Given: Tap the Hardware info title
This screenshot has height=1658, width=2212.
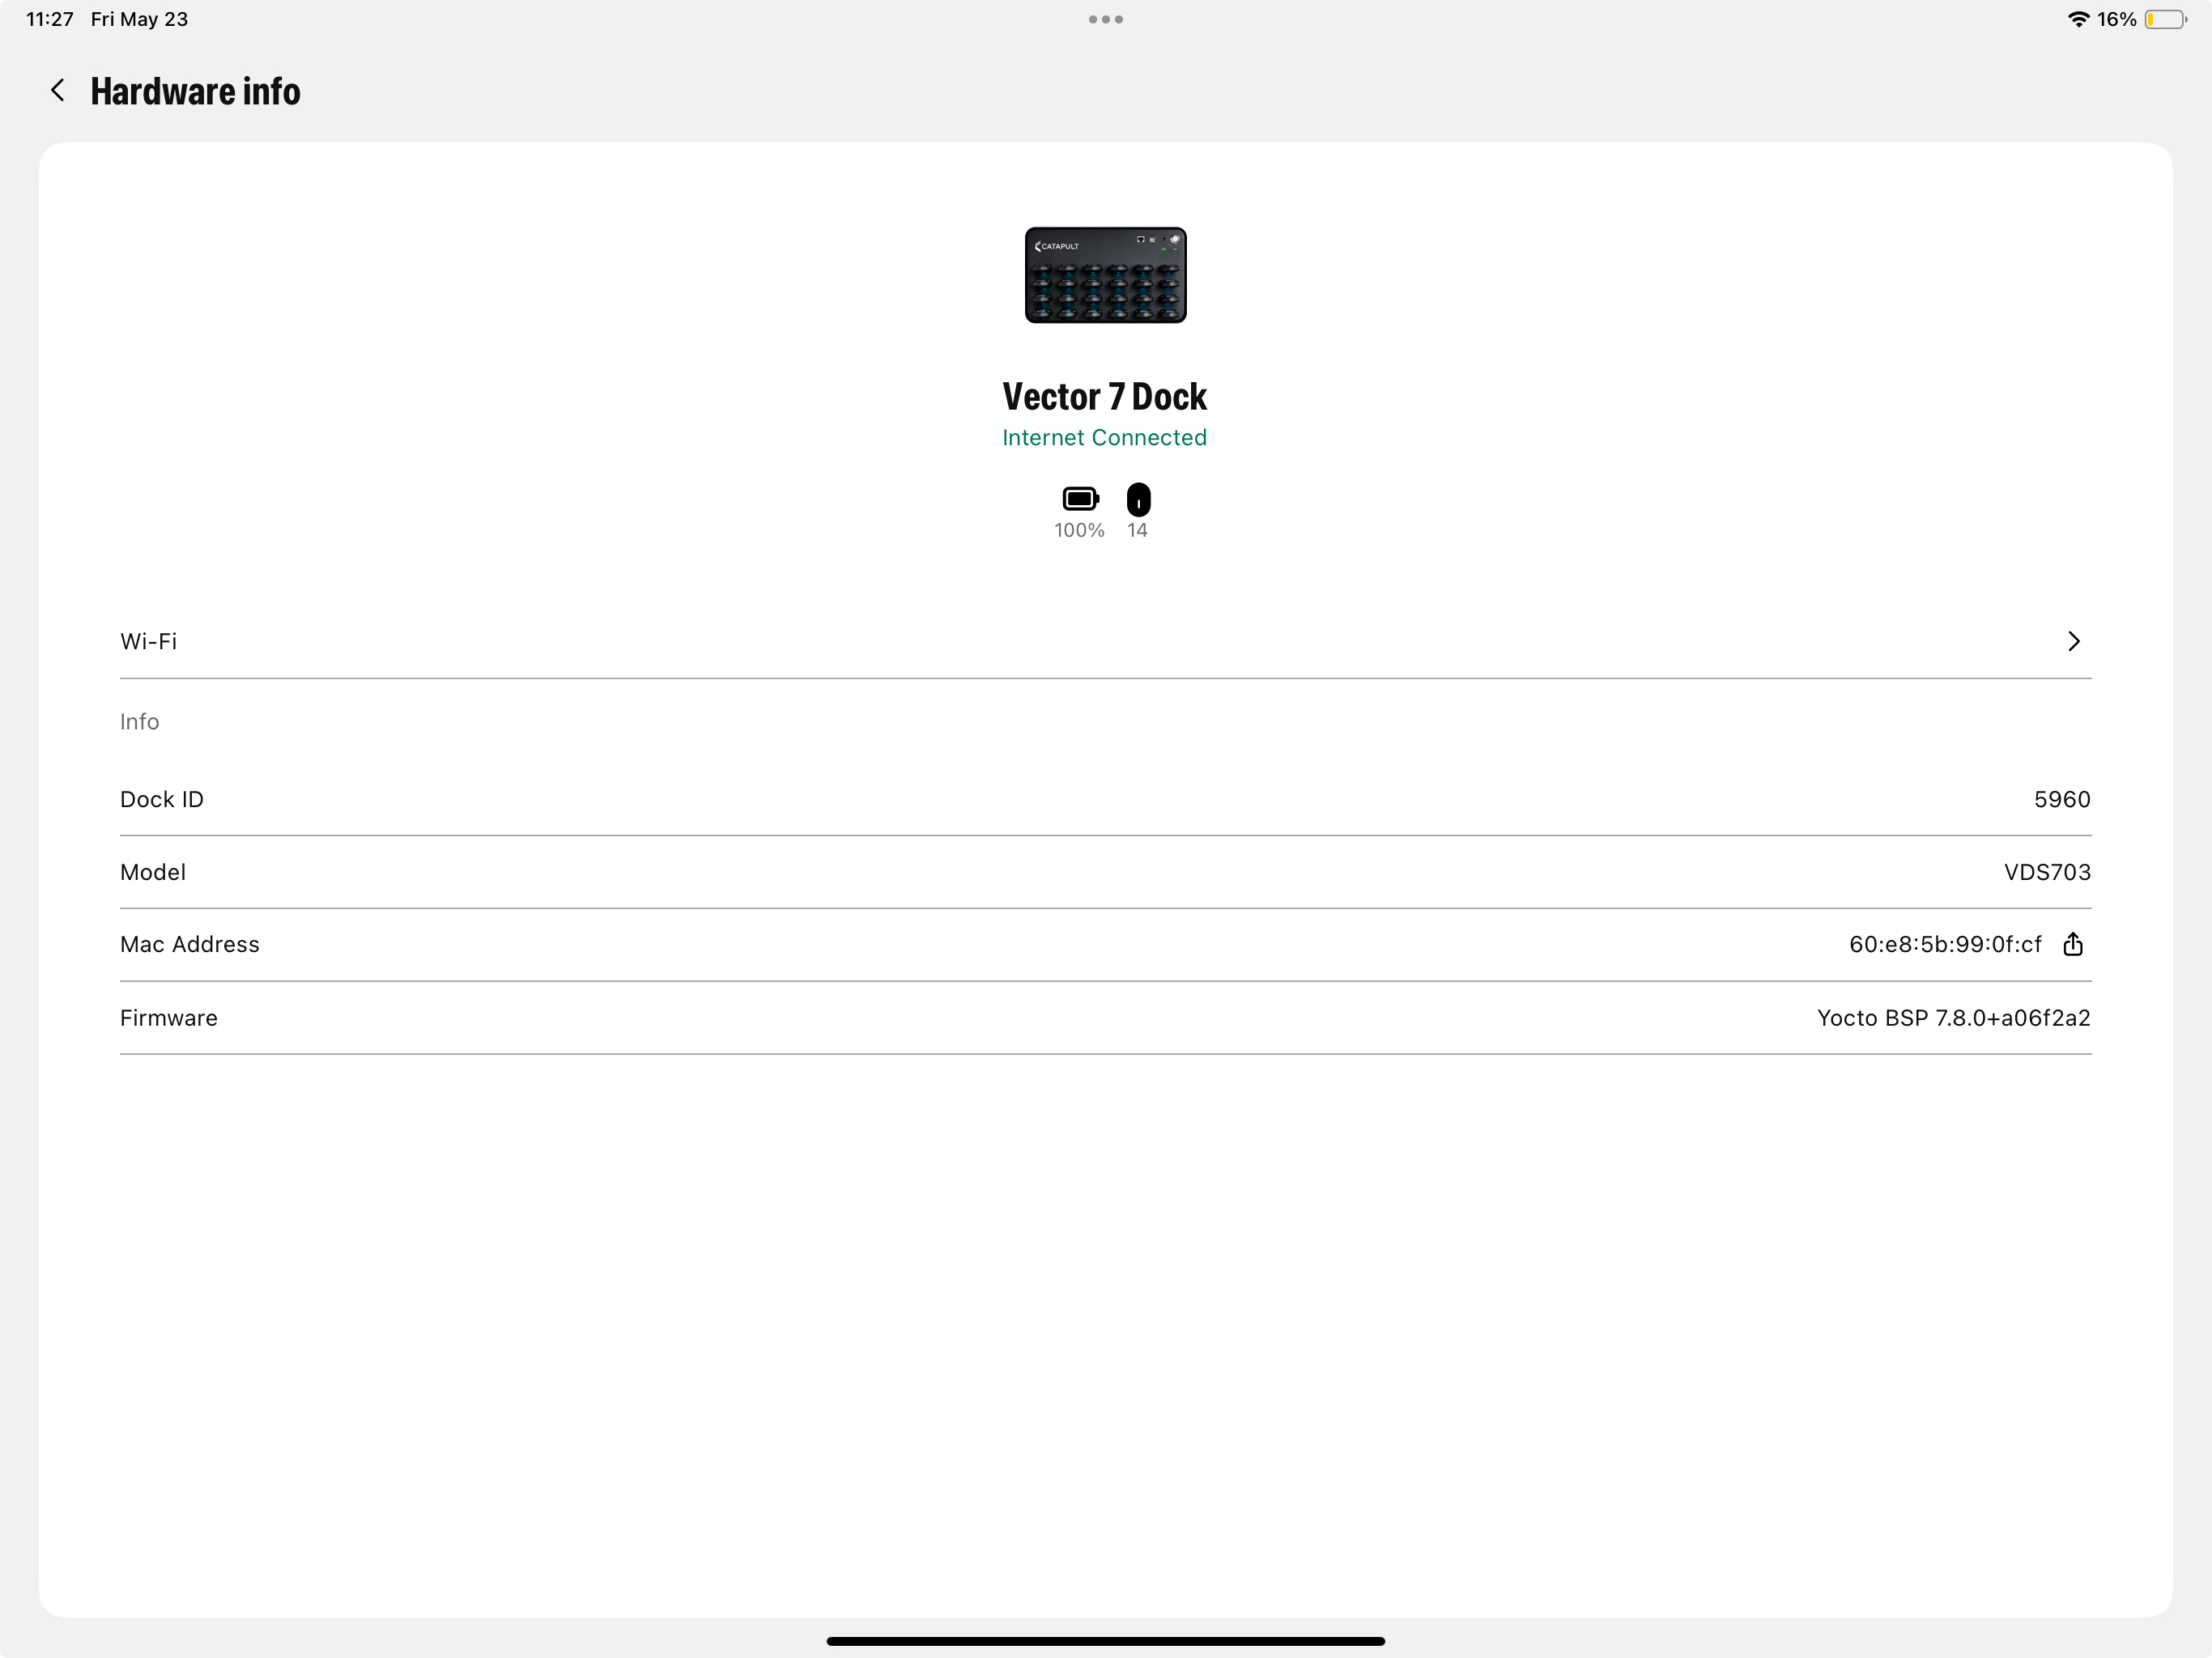Looking at the screenshot, I should [195, 91].
